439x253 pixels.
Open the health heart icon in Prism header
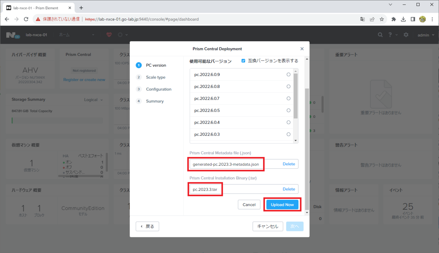tap(109, 35)
